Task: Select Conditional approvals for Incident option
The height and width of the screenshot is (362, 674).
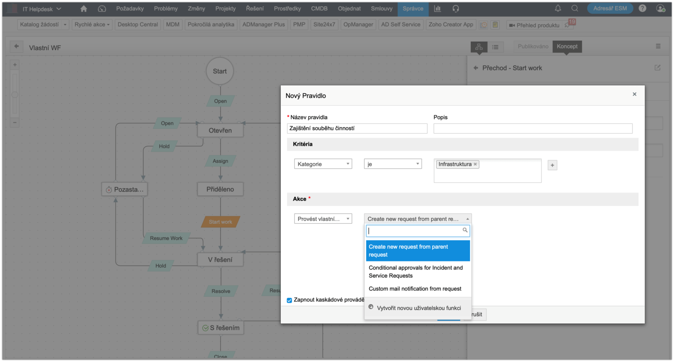Action: point(416,272)
